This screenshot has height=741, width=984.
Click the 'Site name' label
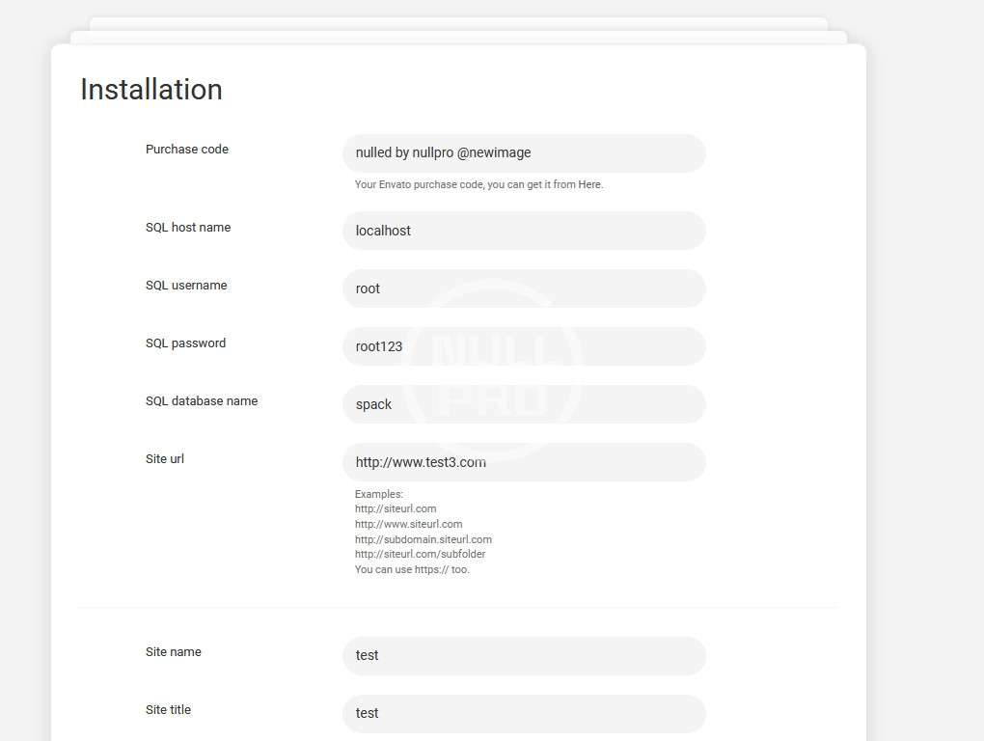174,652
